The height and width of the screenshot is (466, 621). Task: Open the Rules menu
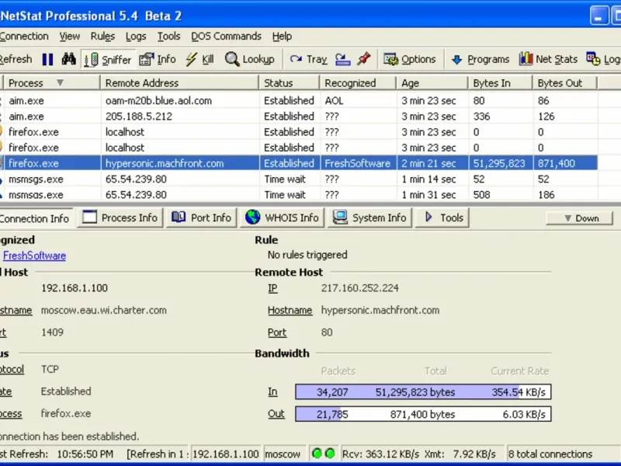(102, 37)
